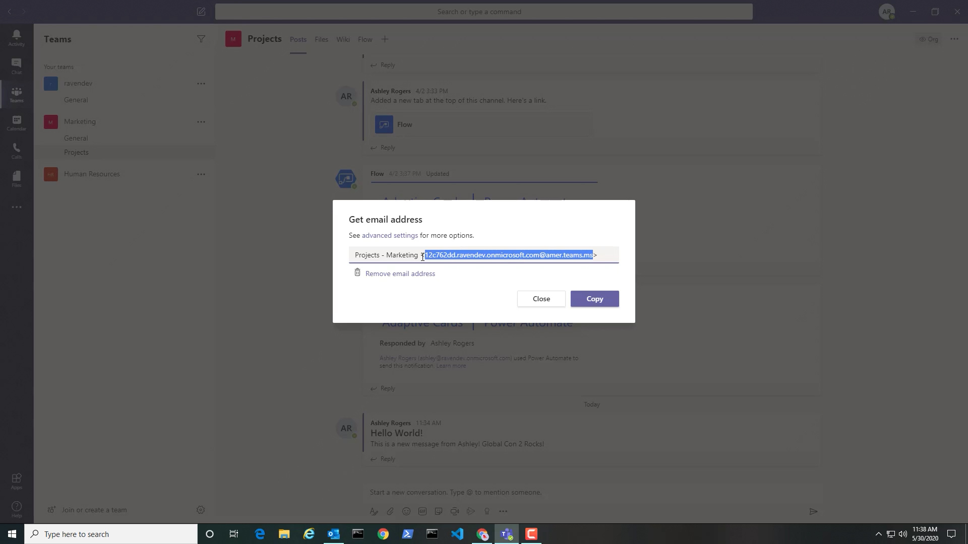Start new chat compose icon
968x544 pixels.
pos(201,12)
